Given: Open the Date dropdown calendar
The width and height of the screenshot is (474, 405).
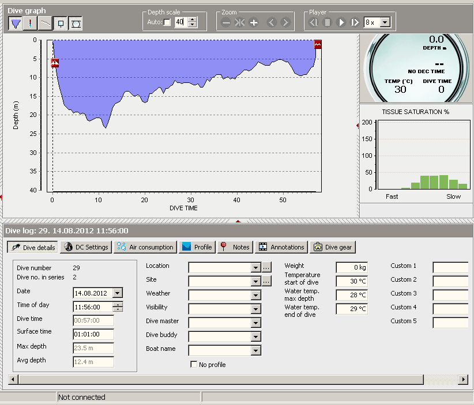Looking at the screenshot, I should (x=117, y=293).
